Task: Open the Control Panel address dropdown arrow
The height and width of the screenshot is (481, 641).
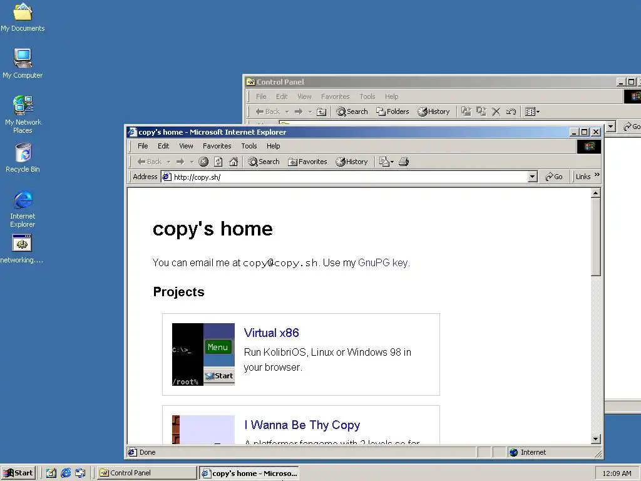Action: (x=611, y=127)
